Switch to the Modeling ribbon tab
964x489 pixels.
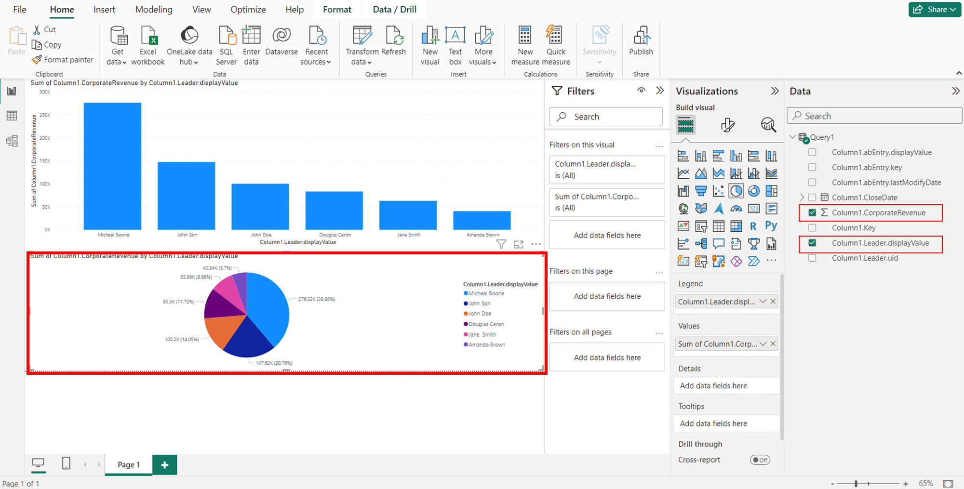point(154,9)
